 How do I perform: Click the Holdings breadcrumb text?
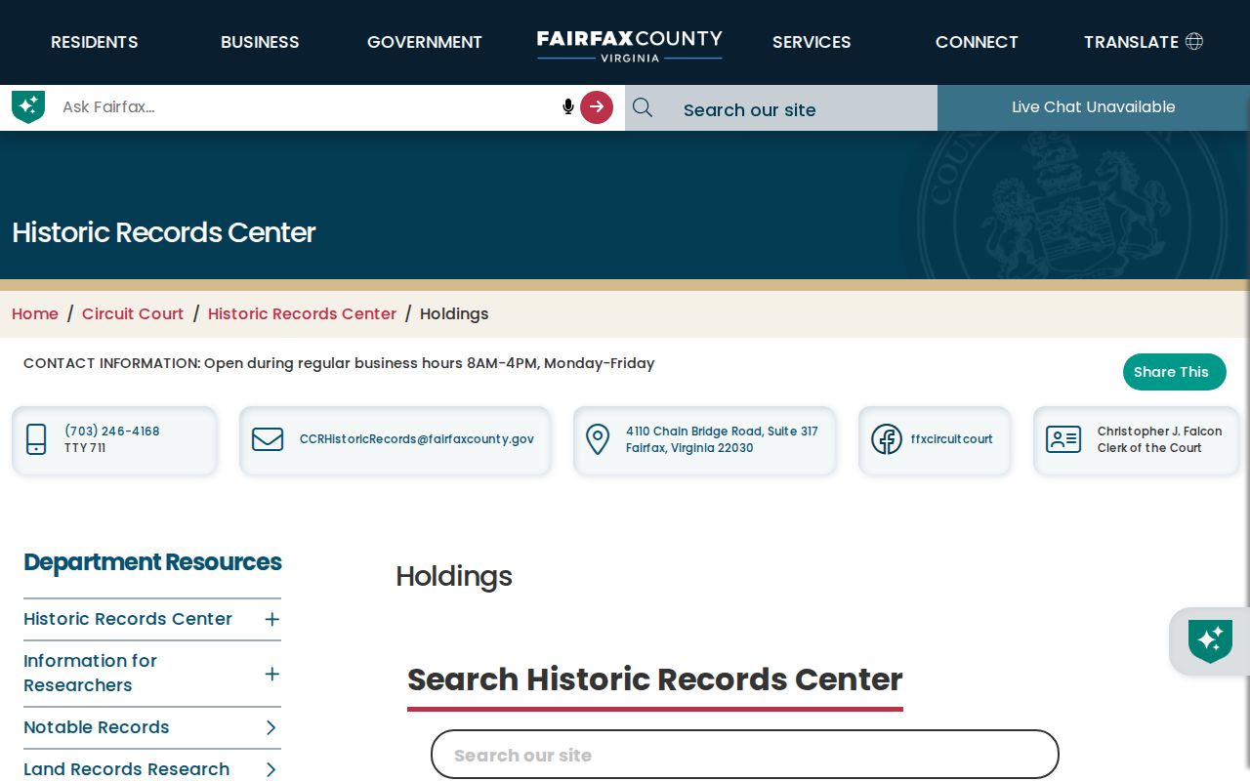click(454, 313)
